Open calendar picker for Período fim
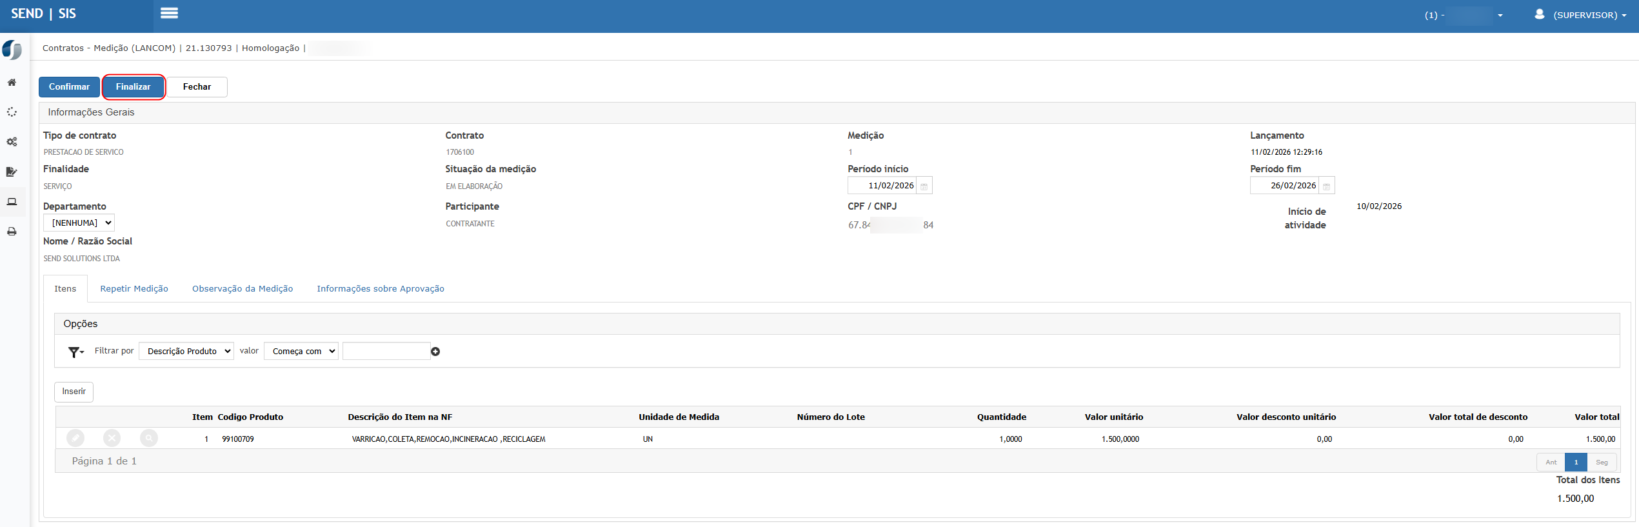The image size is (1639, 527). coord(1326,186)
